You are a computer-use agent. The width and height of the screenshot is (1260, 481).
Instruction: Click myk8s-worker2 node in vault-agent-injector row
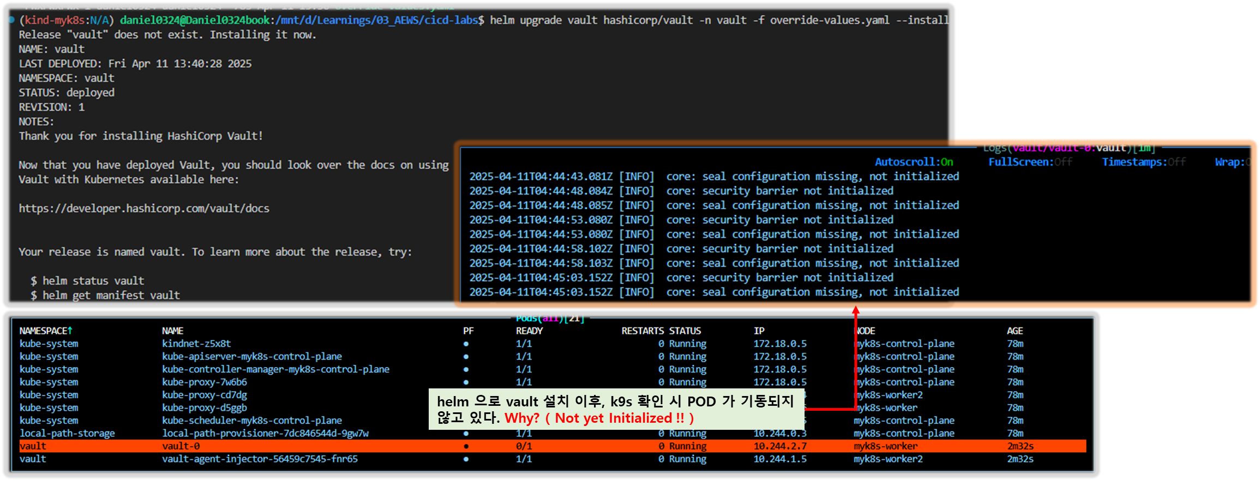pyautogui.click(x=888, y=459)
